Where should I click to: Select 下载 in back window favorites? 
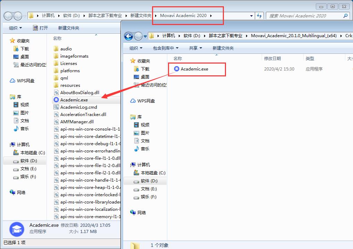21,49
